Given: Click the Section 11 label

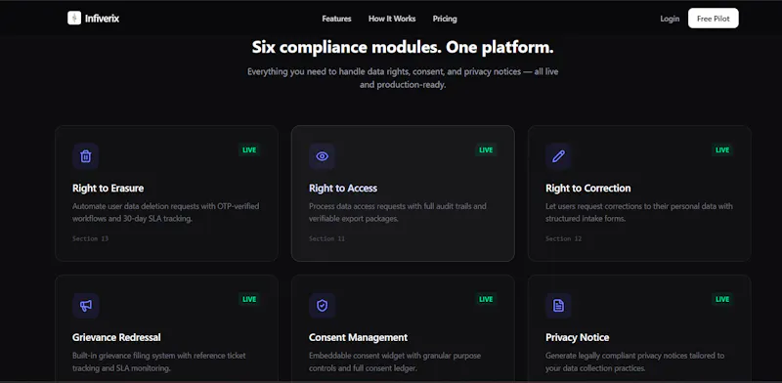Looking at the screenshot, I should point(326,238).
